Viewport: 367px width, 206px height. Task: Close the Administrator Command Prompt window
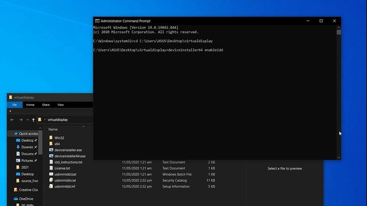tap(334, 21)
